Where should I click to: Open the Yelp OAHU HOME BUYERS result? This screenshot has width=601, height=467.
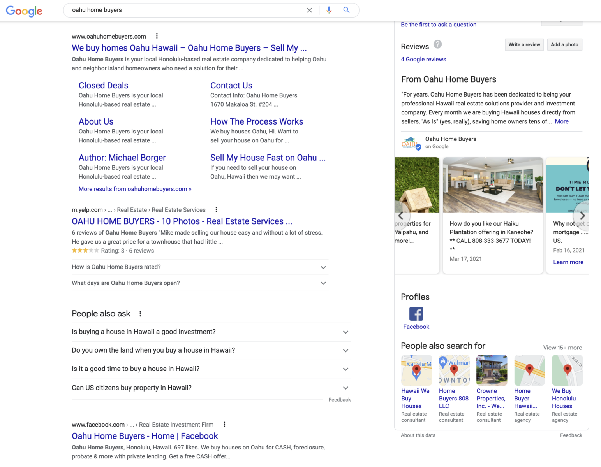[x=182, y=221]
